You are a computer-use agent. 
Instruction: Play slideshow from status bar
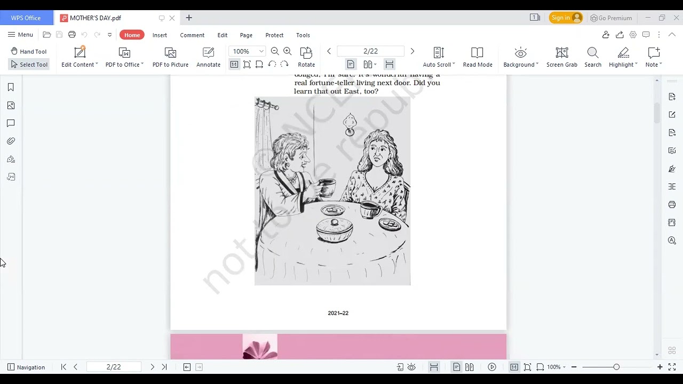point(492,367)
